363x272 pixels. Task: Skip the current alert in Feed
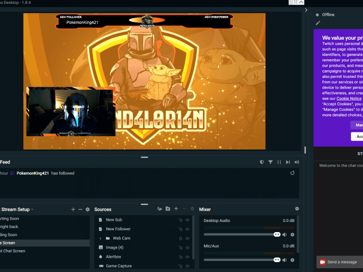click(288, 162)
